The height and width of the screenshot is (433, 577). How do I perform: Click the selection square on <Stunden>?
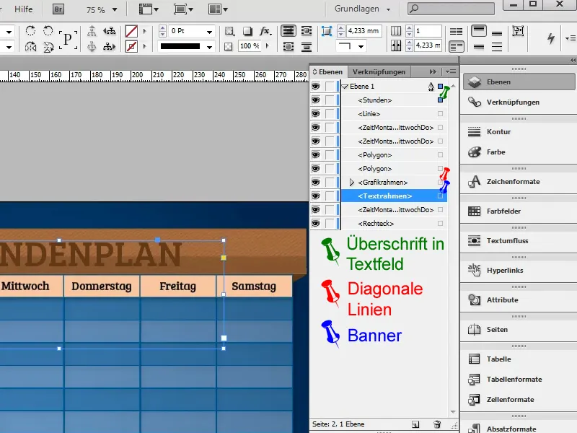[x=440, y=100]
